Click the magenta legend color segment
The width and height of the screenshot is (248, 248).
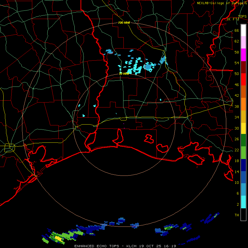pos(243,55)
